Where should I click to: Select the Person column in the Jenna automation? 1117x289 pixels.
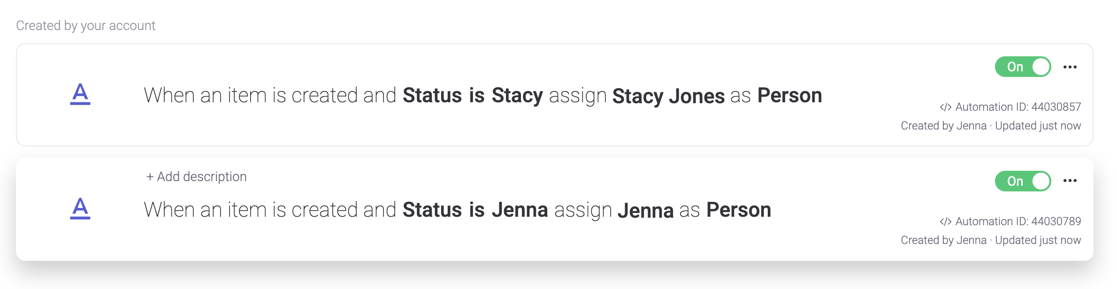[739, 210]
